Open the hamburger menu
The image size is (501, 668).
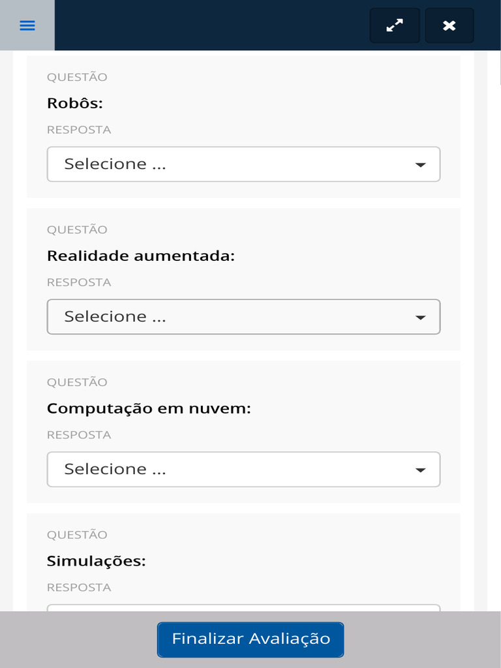pos(27,25)
